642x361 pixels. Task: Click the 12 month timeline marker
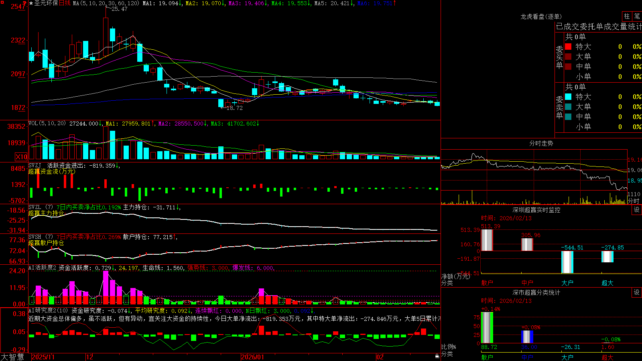click(90, 357)
